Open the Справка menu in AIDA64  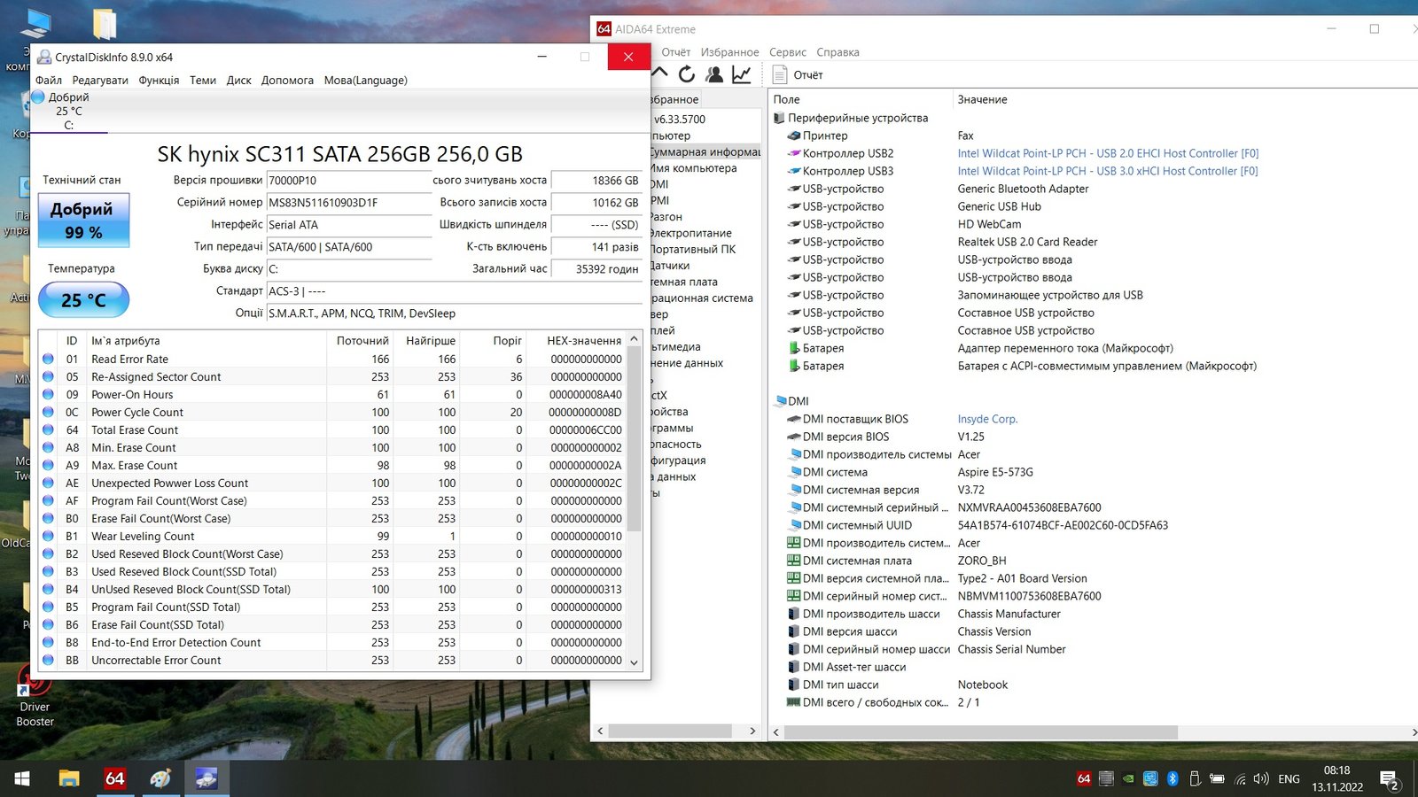(x=838, y=52)
